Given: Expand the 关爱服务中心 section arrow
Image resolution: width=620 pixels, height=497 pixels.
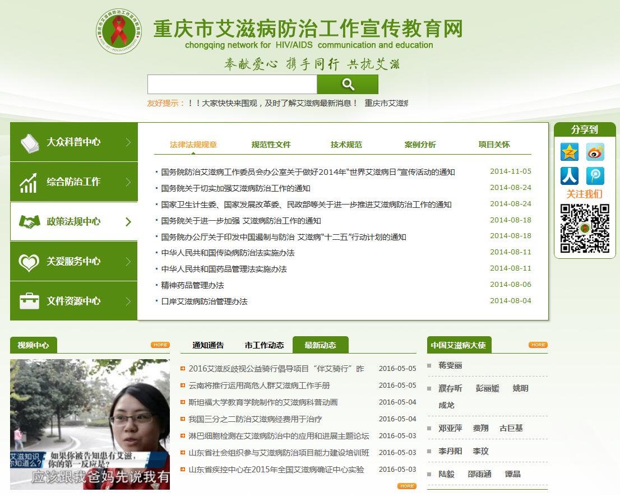Looking at the screenshot, I should click(128, 261).
